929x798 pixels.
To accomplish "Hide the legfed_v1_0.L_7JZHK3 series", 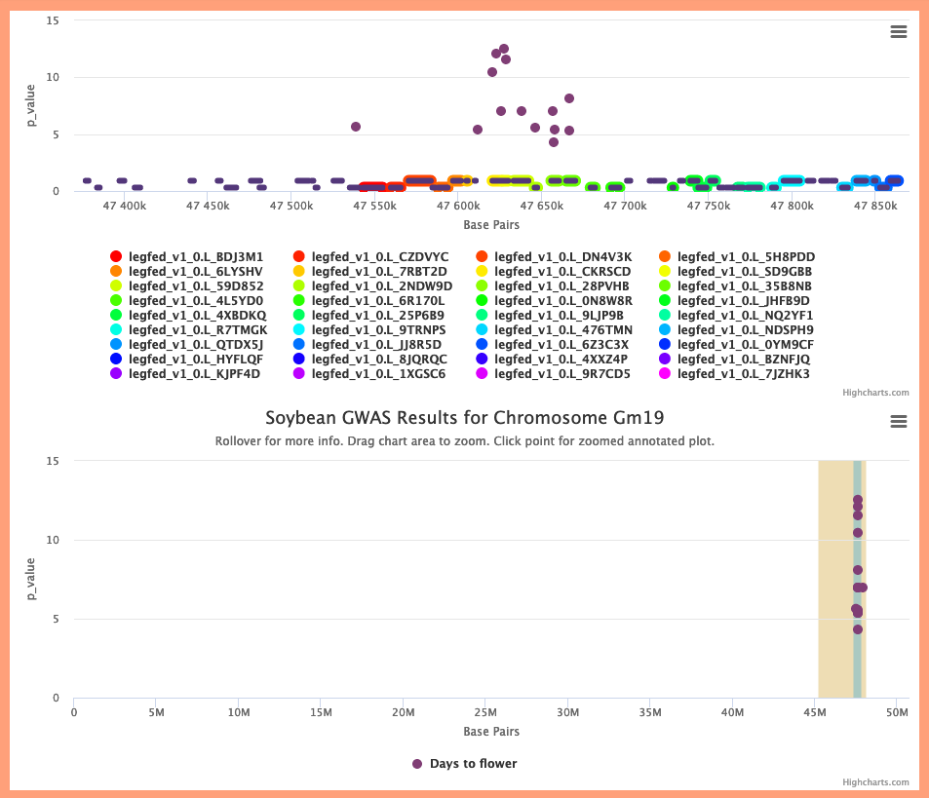I will point(735,373).
